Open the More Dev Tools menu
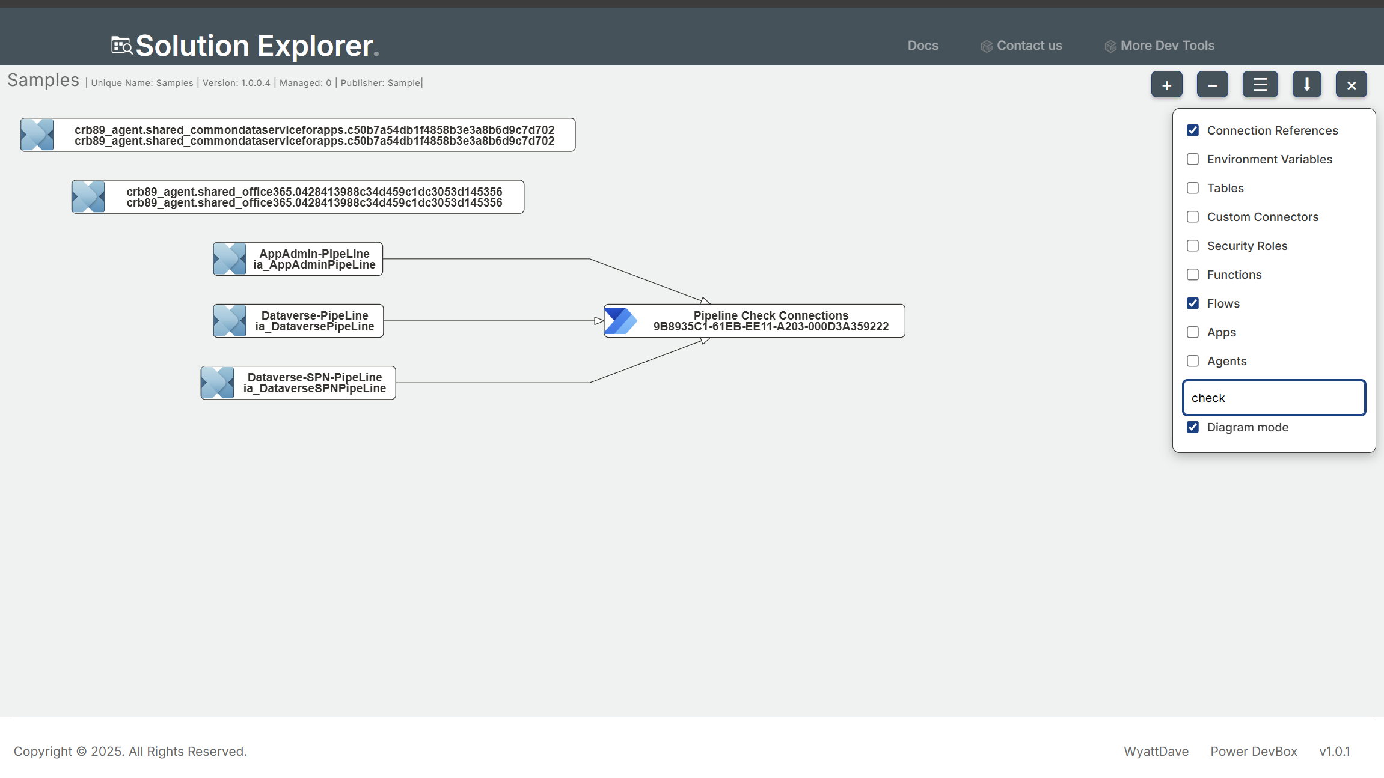The image size is (1384, 778). (x=1166, y=46)
